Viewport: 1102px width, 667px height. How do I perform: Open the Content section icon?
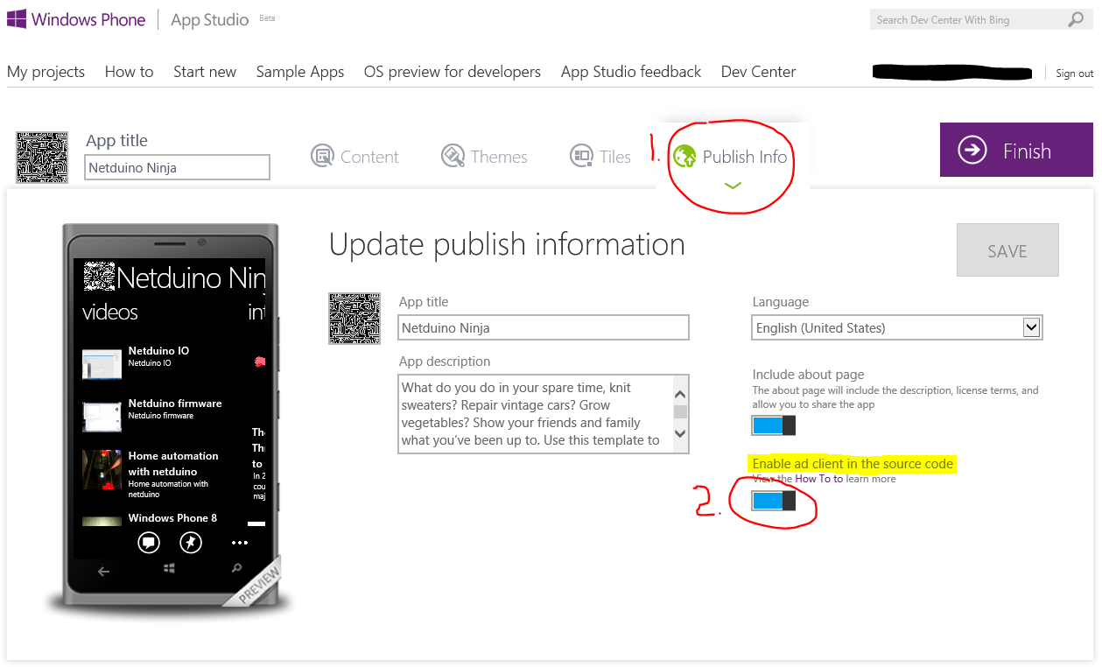click(x=323, y=156)
